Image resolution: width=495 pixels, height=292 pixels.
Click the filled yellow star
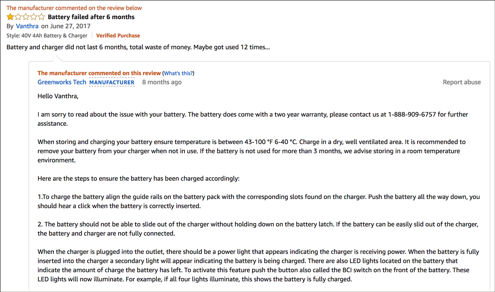coord(11,16)
